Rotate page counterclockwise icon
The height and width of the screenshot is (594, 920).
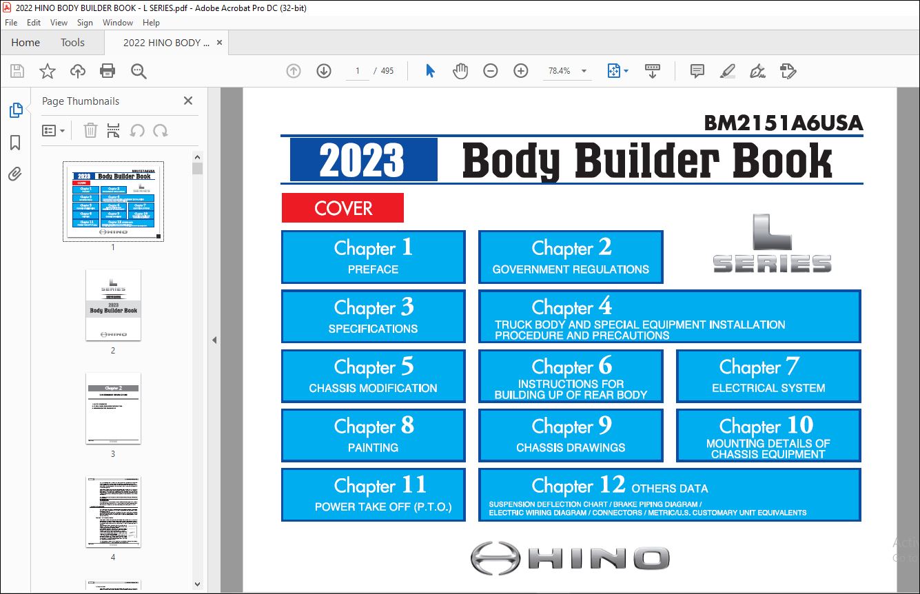[137, 130]
